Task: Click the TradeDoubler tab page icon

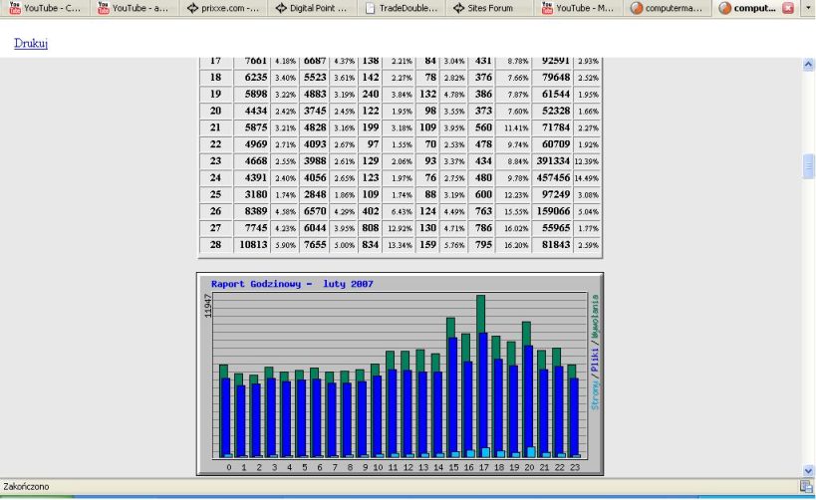Action: pos(371,8)
